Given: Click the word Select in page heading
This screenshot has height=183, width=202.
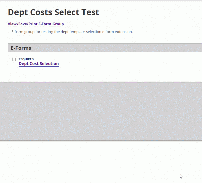Looking at the screenshot, I should coord(67,12).
